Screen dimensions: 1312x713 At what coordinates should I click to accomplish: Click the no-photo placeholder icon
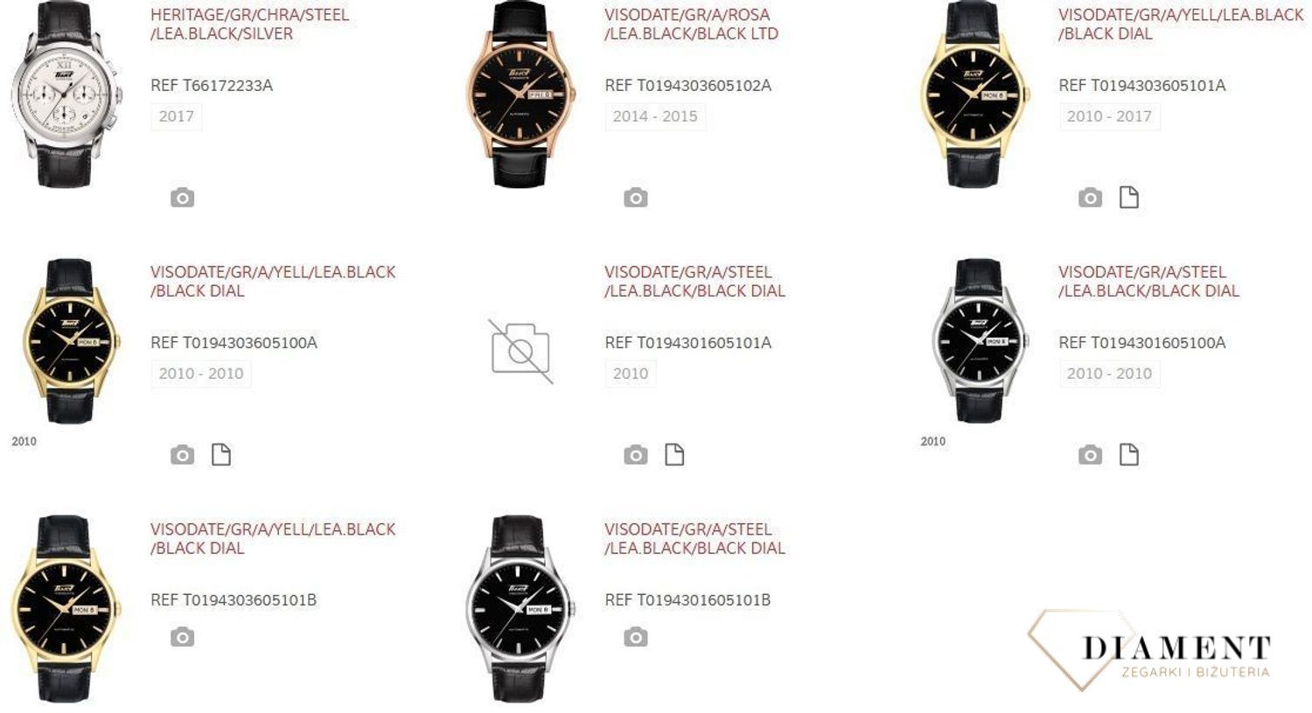(x=520, y=351)
